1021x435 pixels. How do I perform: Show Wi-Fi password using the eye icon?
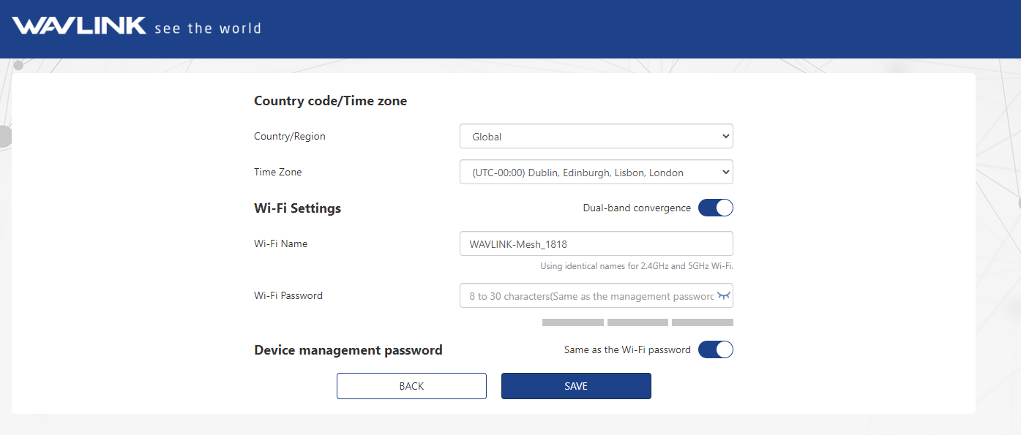pyautogui.click(x=724, y=295)
